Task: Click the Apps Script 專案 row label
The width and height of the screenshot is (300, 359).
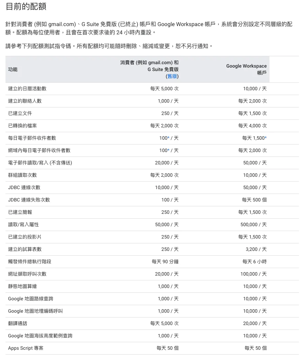Action: 26,348
